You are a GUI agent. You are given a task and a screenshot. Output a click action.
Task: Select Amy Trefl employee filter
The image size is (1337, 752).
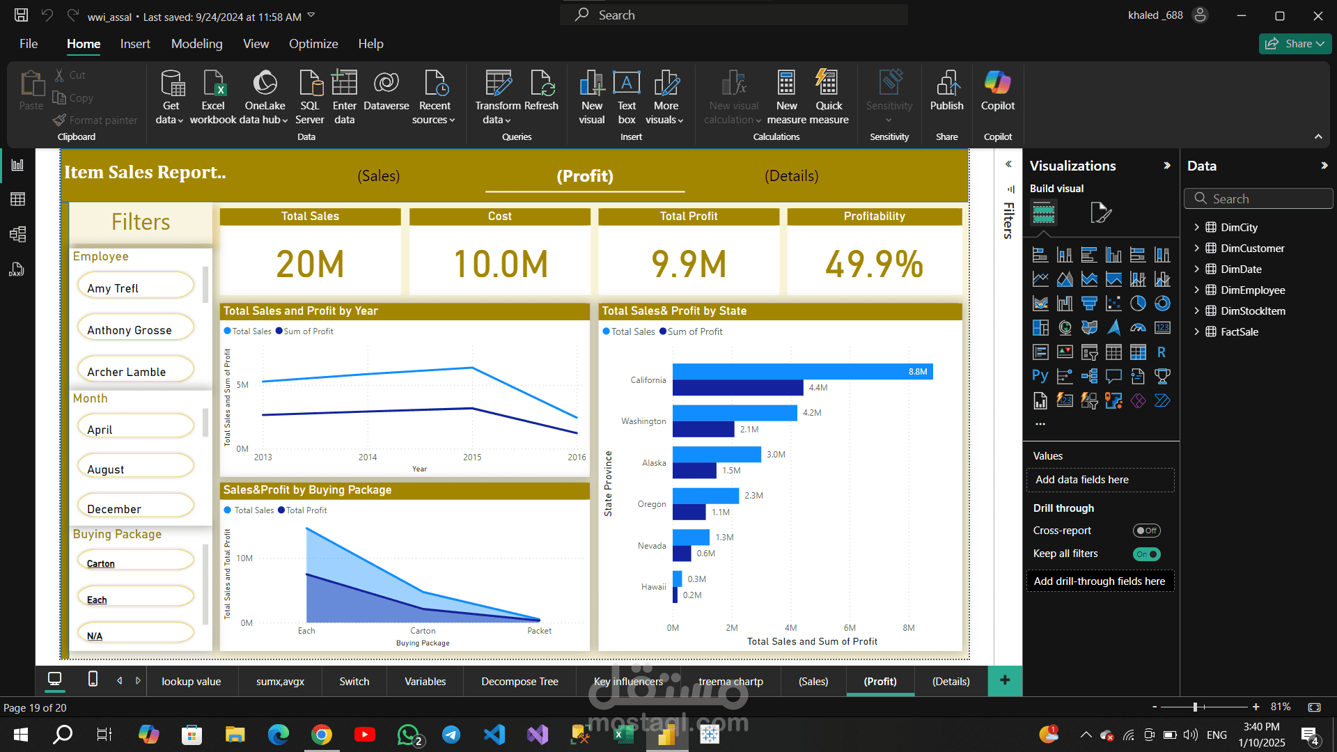click(x=136, y=286)
